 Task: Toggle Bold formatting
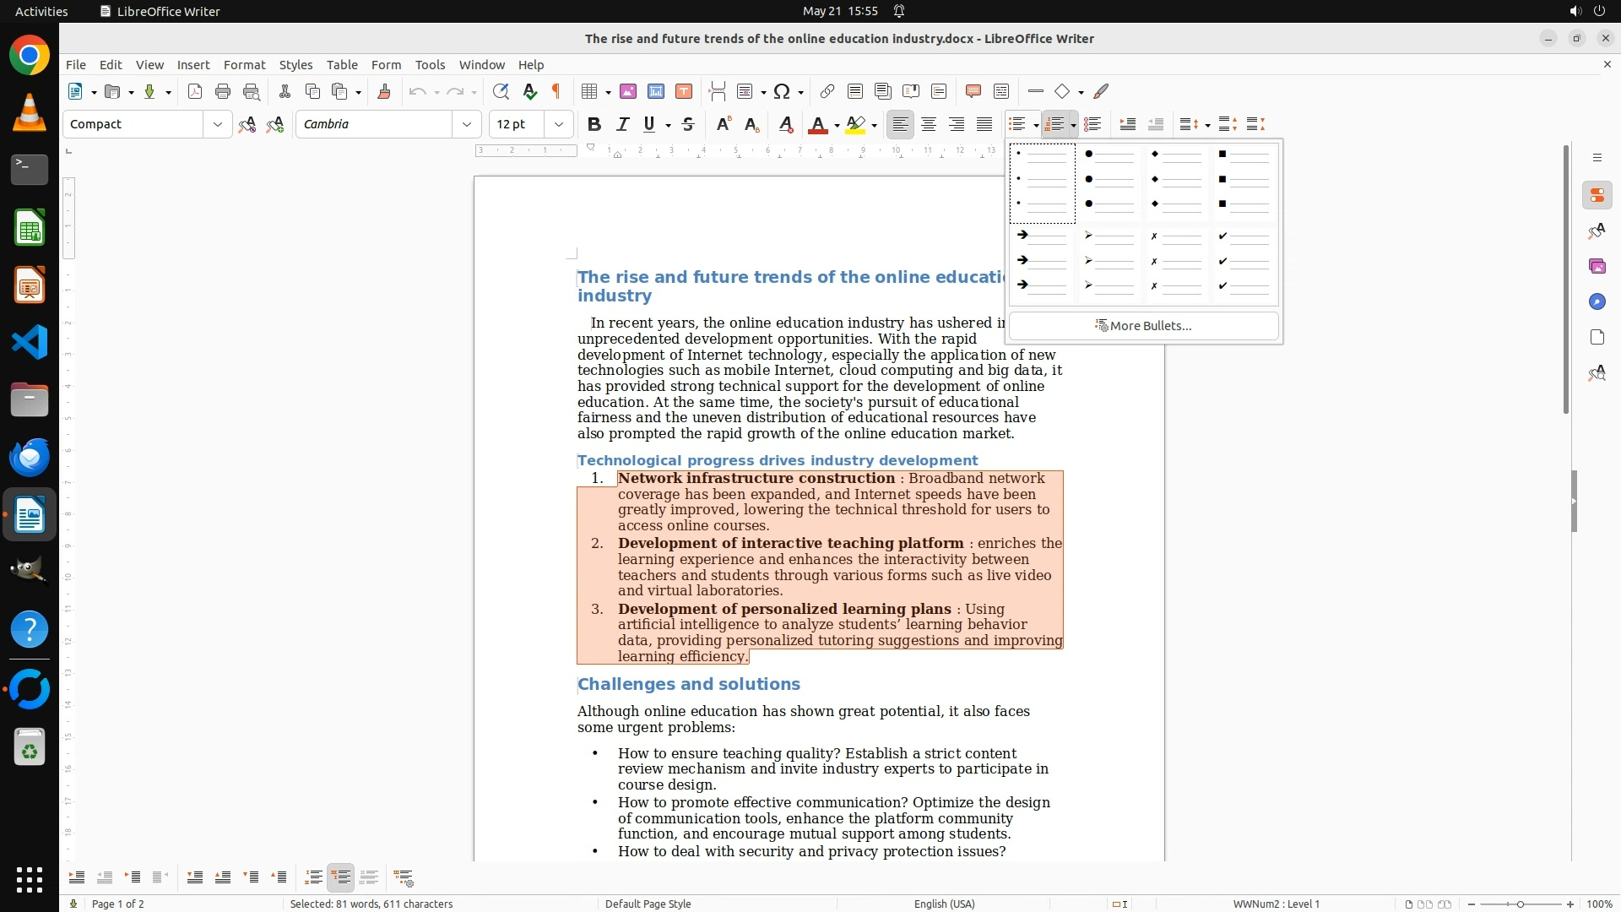click(594, 124)
